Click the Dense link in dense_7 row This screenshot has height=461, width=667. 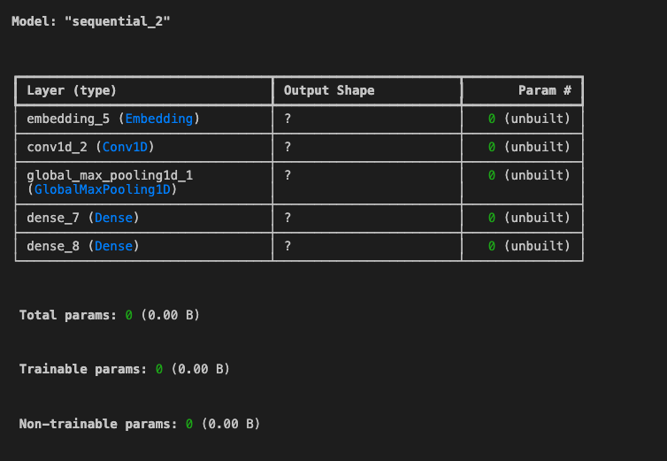113,218
